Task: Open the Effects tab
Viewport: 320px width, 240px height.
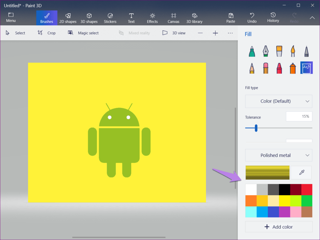Action: point(152,18)
